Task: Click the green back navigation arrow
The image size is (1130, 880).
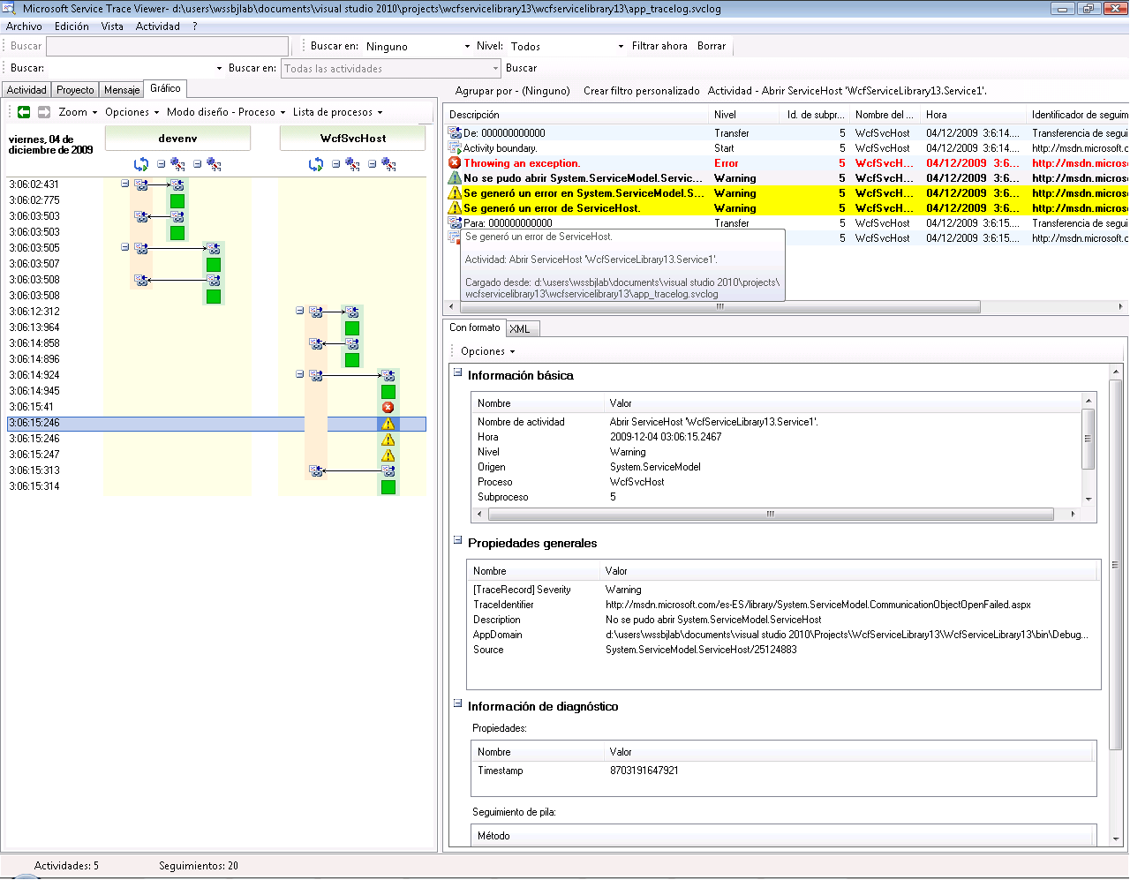Action: 24,112
